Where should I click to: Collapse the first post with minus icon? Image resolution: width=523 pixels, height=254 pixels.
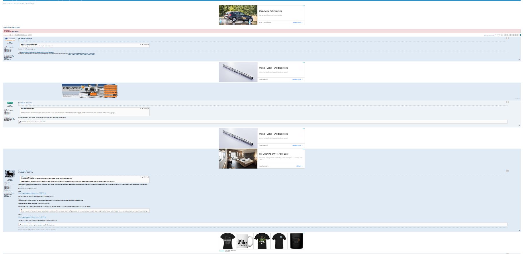tap(507, 38)
